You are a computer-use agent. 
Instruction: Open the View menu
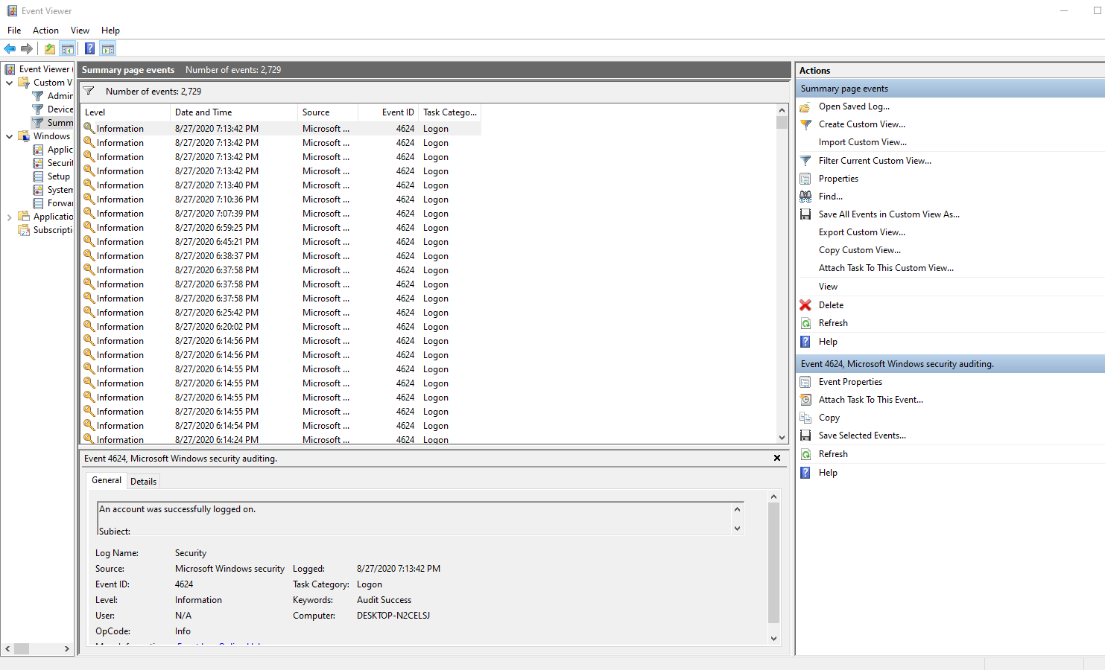tap(80, 31)
